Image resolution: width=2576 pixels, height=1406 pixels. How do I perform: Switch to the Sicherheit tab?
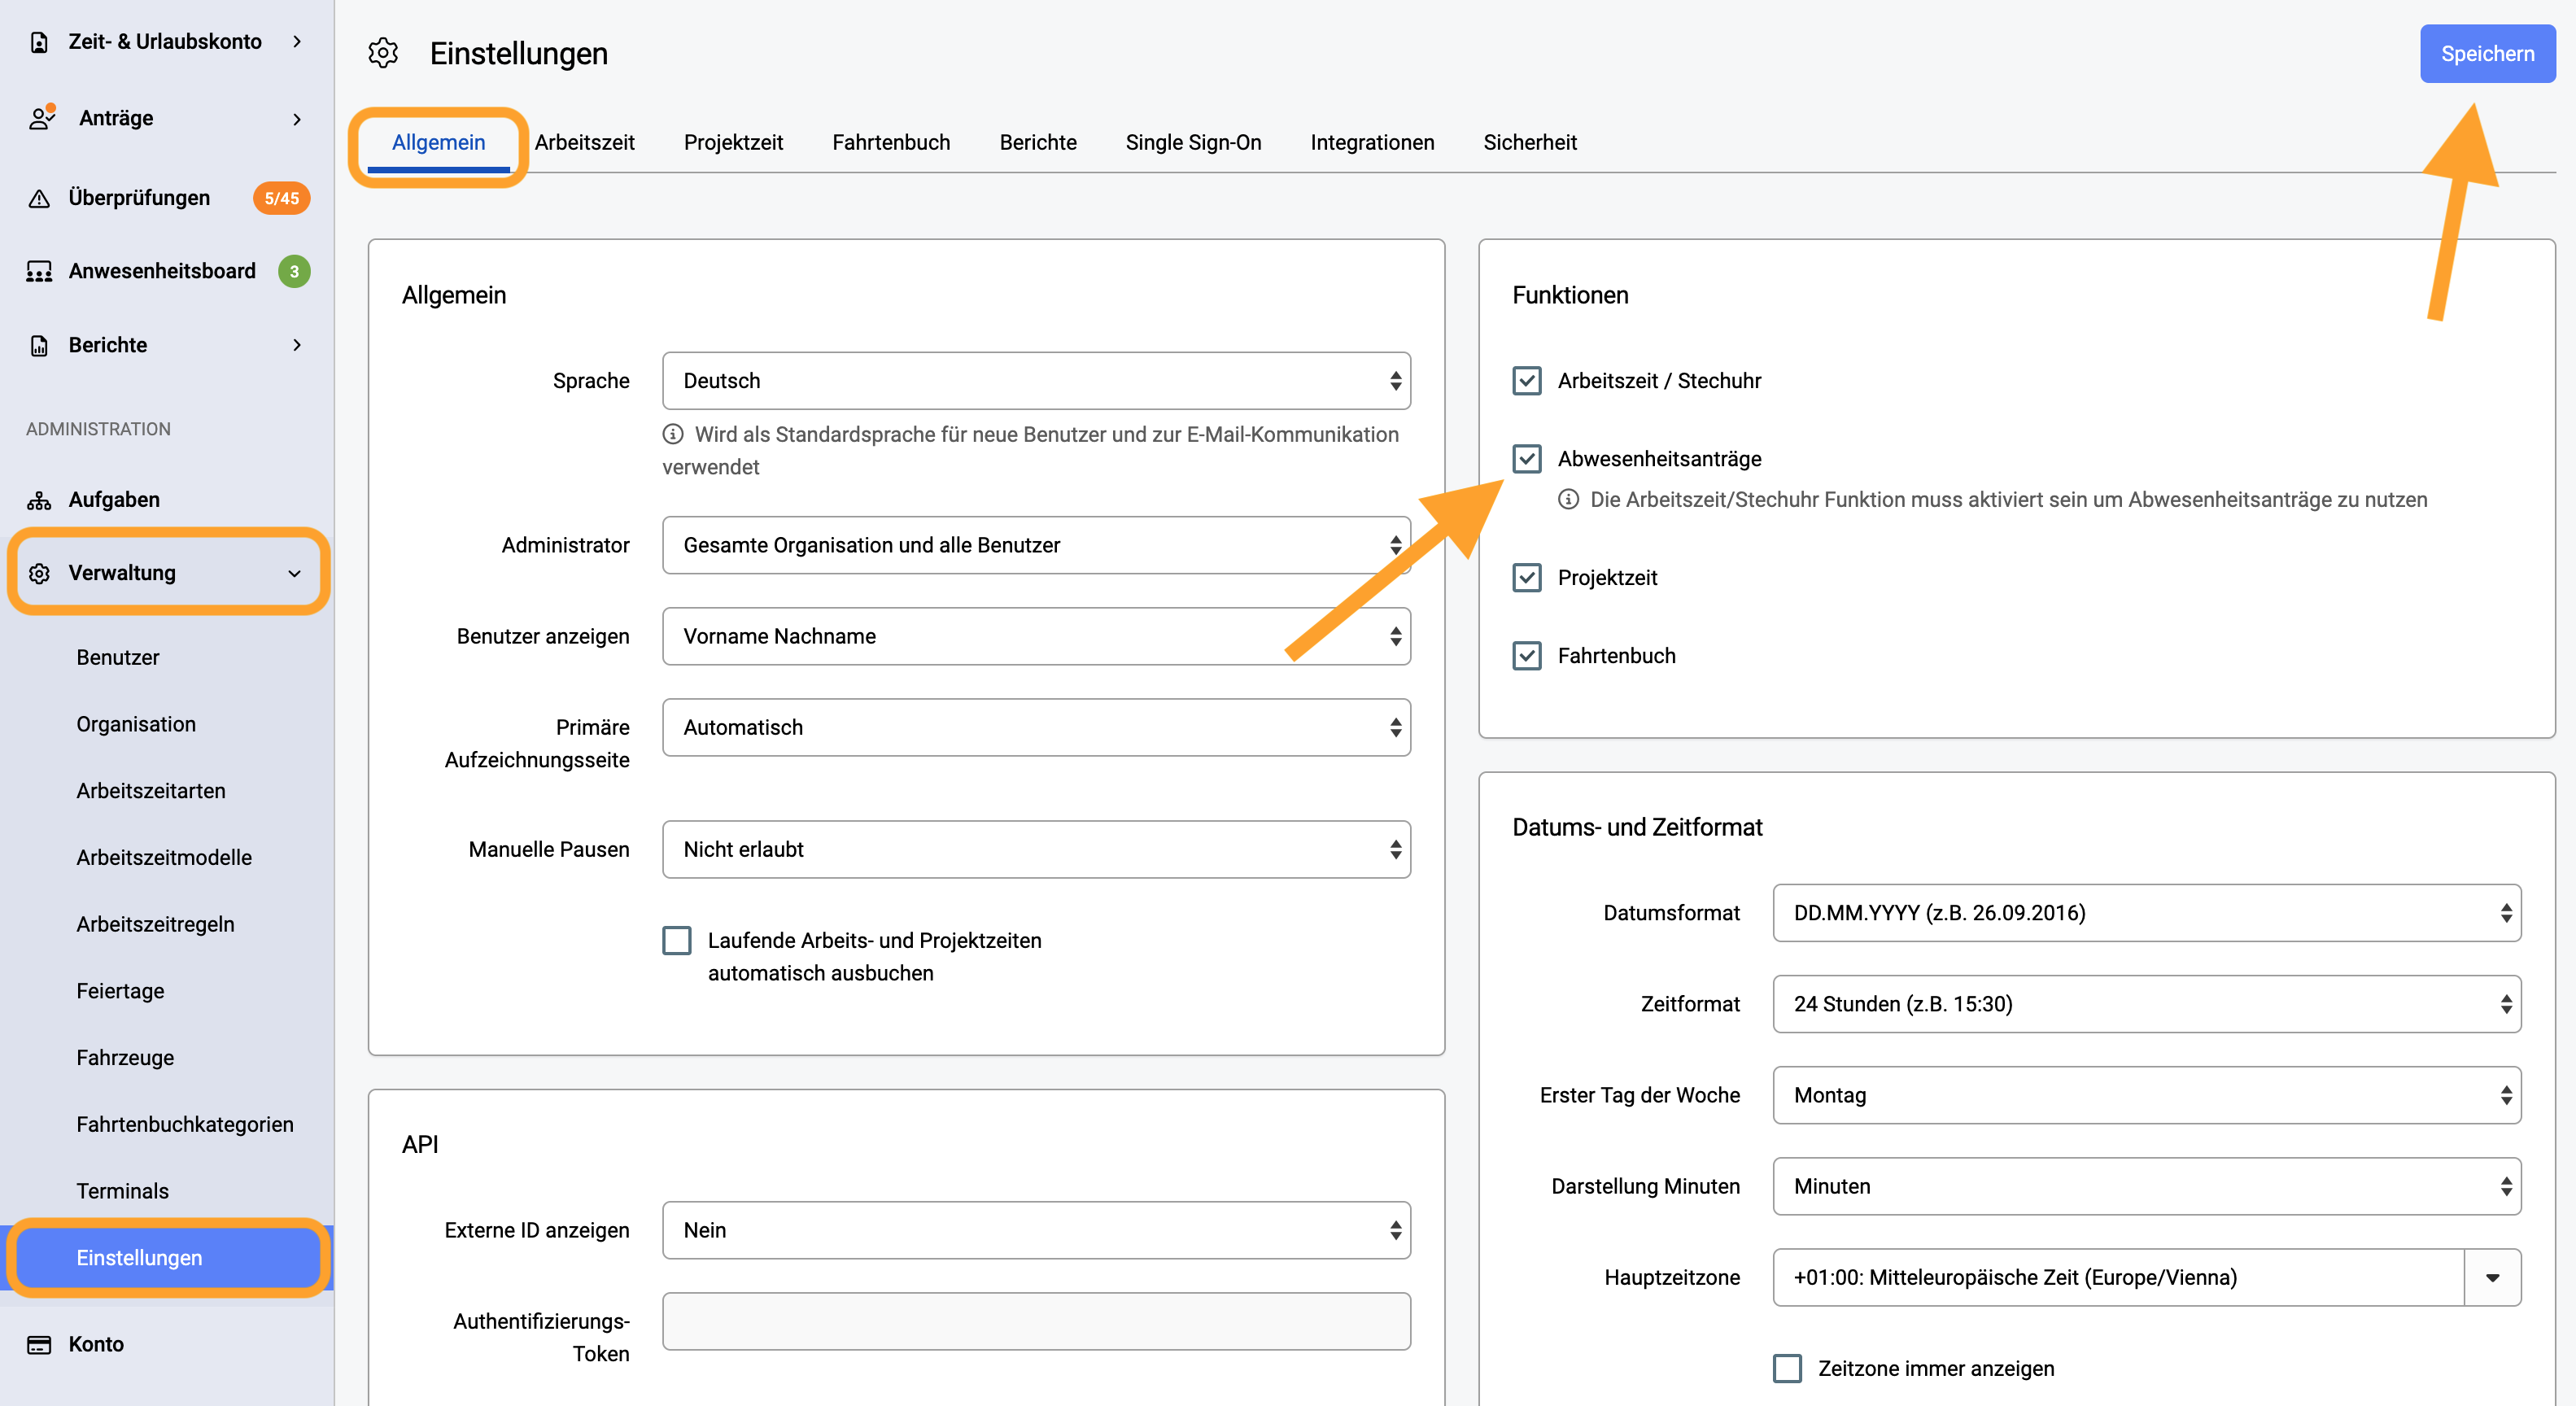coord(1530,143)
